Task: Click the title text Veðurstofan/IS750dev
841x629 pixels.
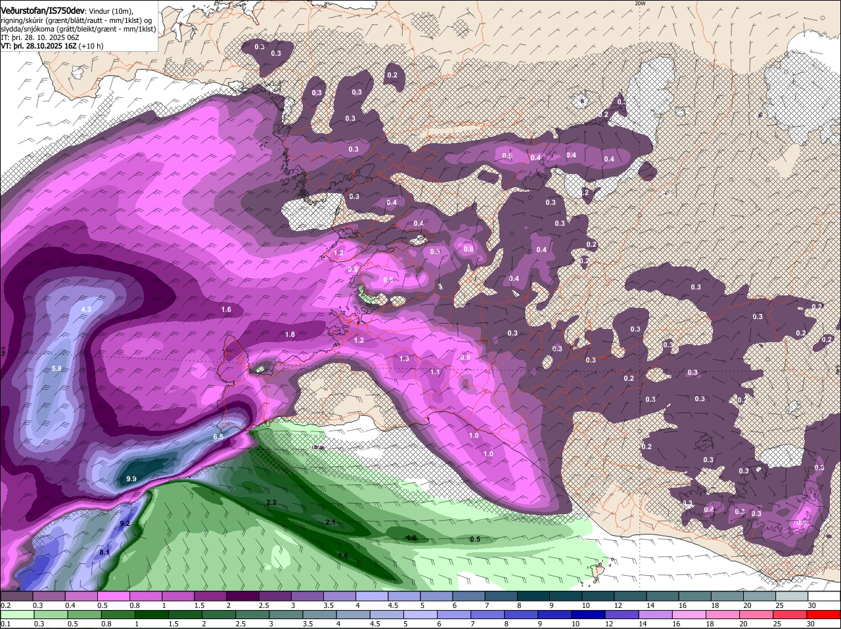Action: pos(43,11)
